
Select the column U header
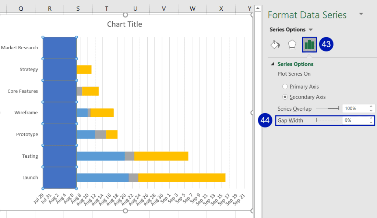pos(135,8)
